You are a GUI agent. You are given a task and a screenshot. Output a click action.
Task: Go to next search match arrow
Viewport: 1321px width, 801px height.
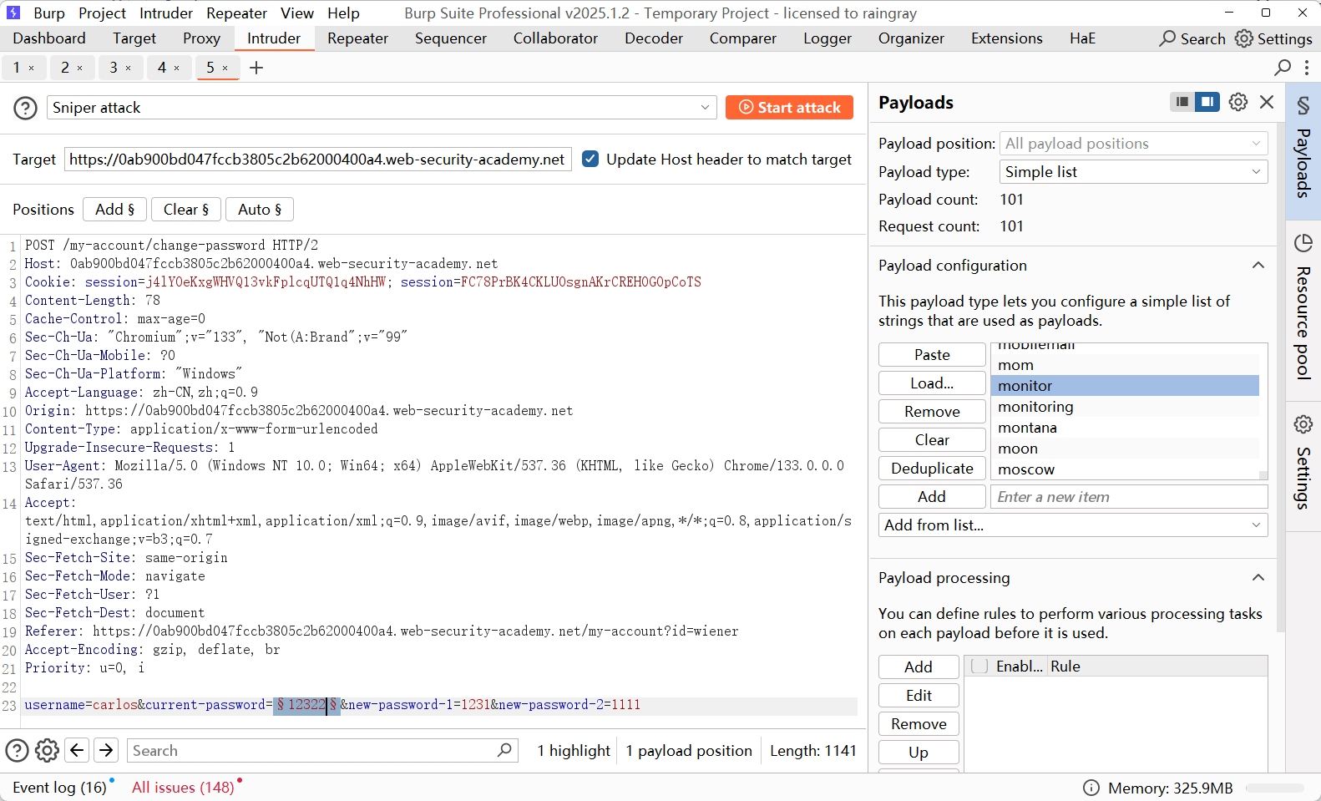(x=106, y=750)
